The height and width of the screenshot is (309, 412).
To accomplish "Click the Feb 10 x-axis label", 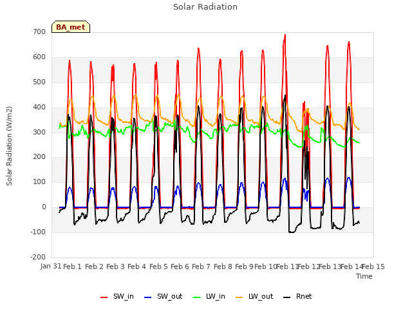I will pyautogui.click(x=266, y=267).
